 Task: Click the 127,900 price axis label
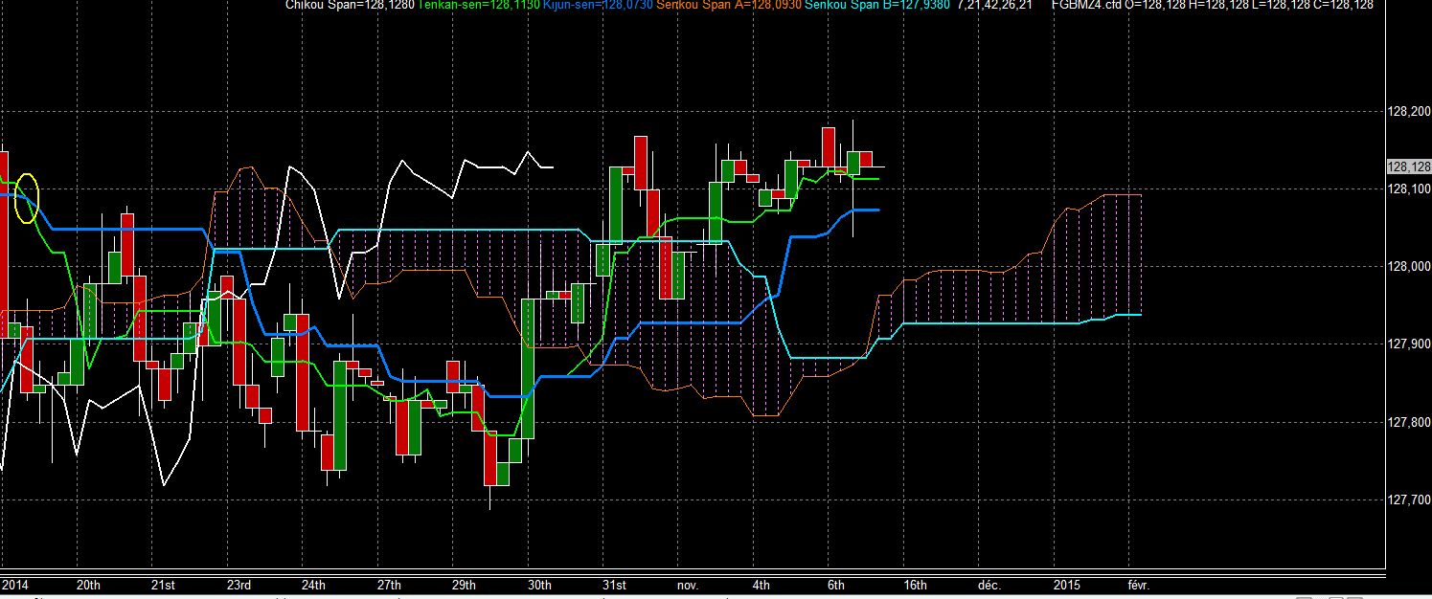click(x=1408, y=344)
